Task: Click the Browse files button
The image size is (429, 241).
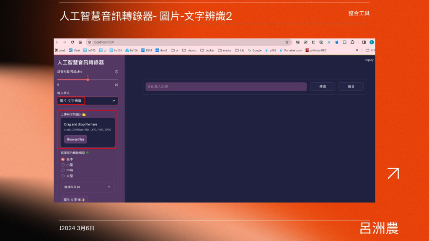Action: (75, 139)
